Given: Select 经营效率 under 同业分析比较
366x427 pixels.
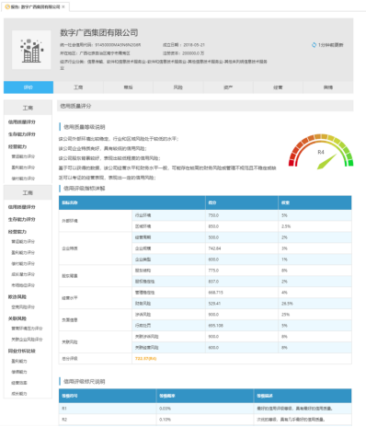Looking at the screenshot, I should [x=19, y=383].
